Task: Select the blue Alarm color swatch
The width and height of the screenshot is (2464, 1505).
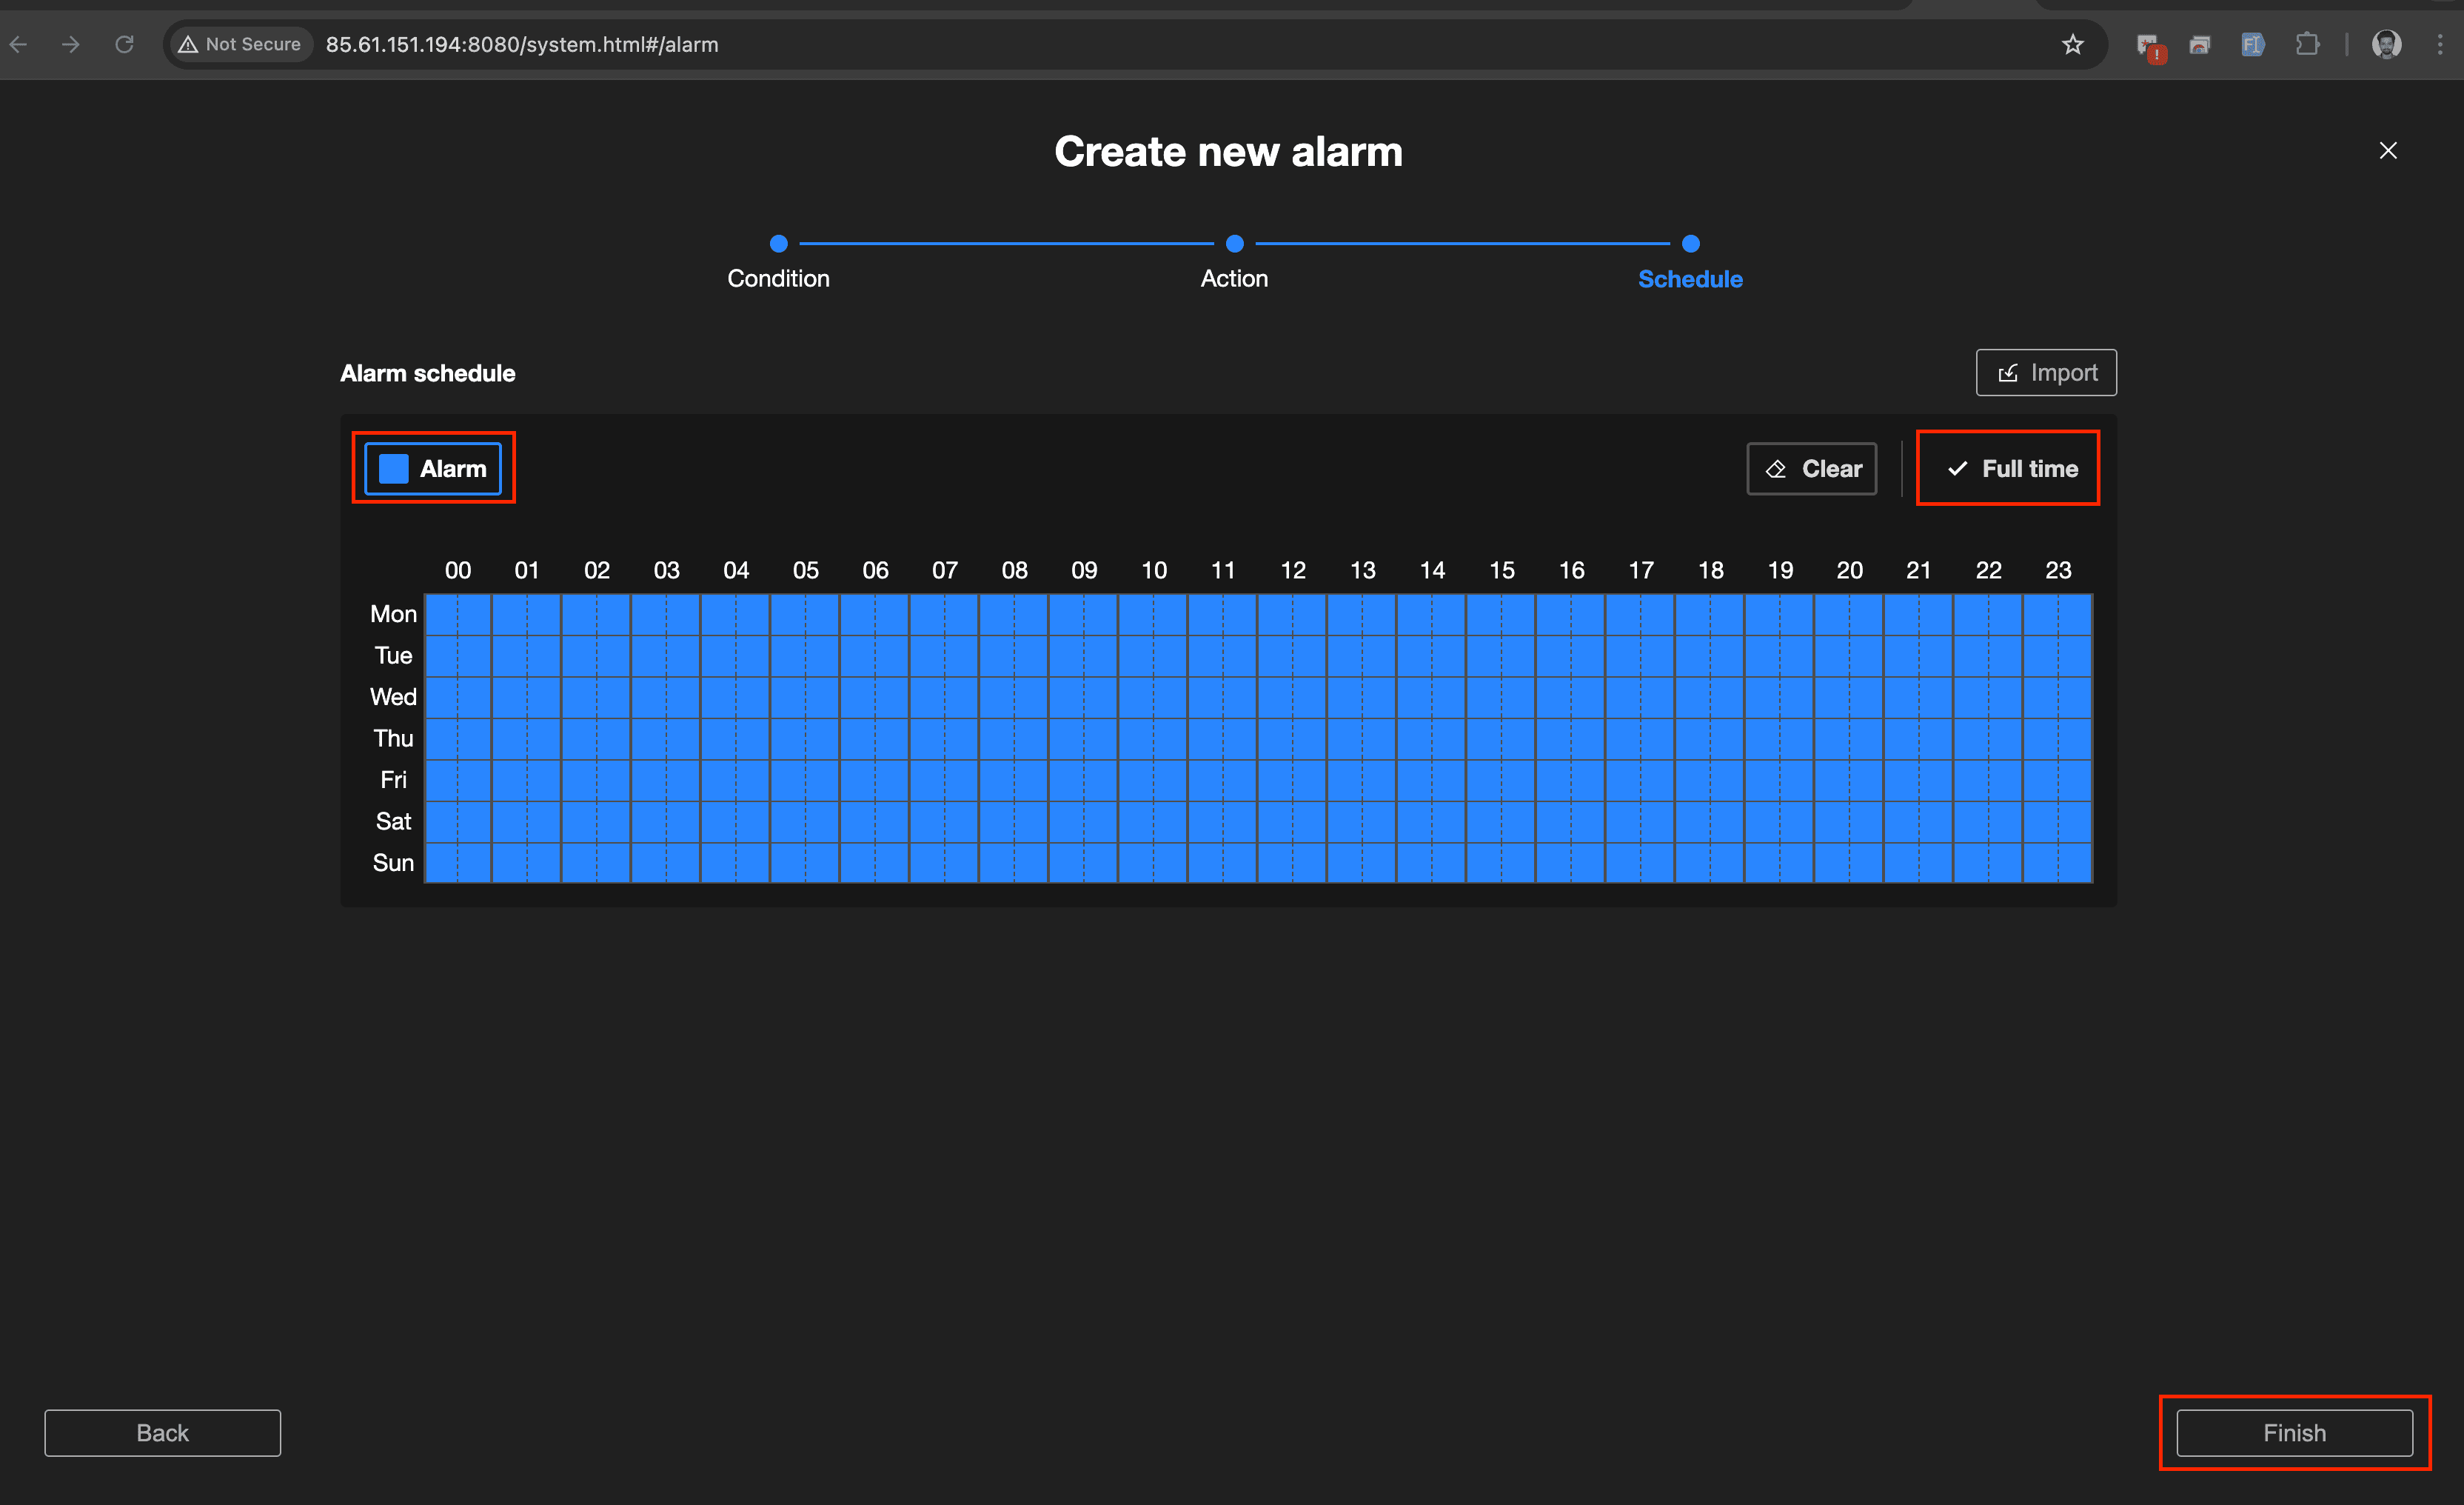Action: point(394,468)
